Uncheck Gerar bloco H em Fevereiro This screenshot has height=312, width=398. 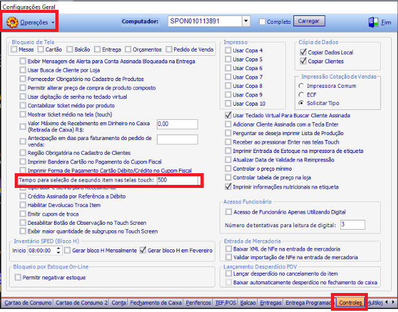pos(143,251)
